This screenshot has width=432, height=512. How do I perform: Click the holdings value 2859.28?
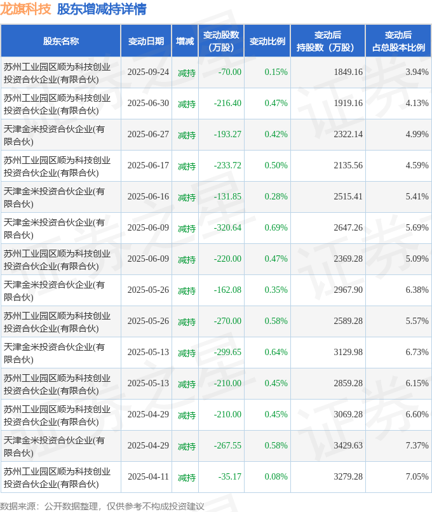pos(348,383)
